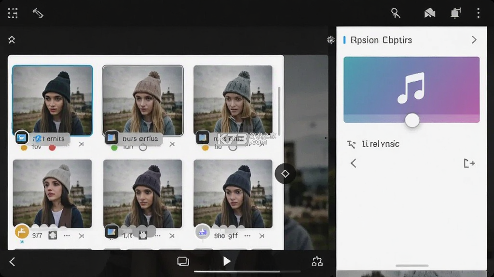Select the dark purple beanie thumbnail

[x=143, y=193]
